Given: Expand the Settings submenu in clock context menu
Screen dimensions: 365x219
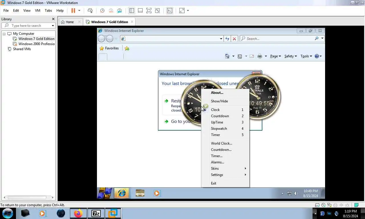Looking at the screenshot, I should pos(225,175).
